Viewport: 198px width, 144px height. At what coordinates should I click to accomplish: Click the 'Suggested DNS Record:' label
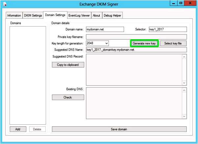68,56
